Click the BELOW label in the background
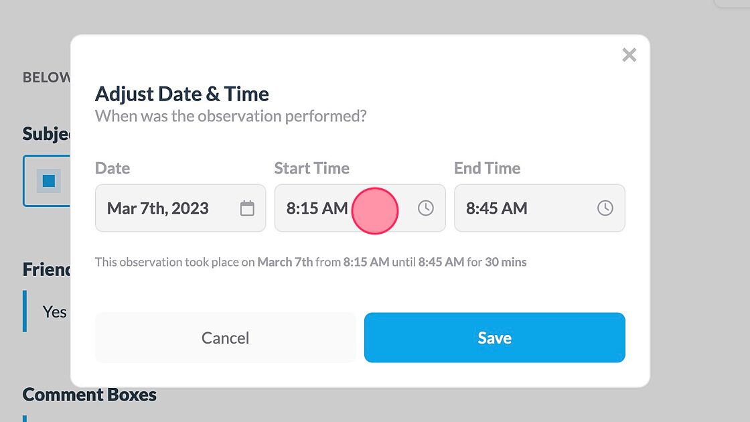 (43, 77)
